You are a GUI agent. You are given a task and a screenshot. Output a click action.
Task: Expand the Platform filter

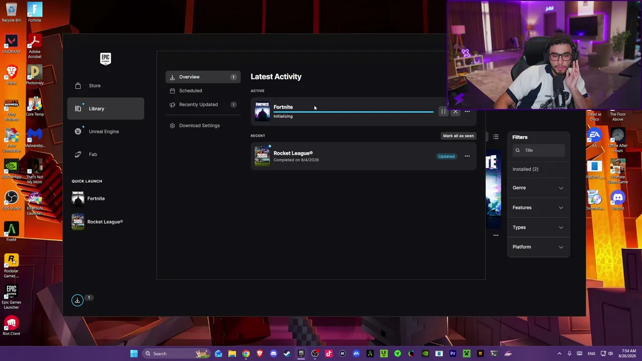pos(538,247)
